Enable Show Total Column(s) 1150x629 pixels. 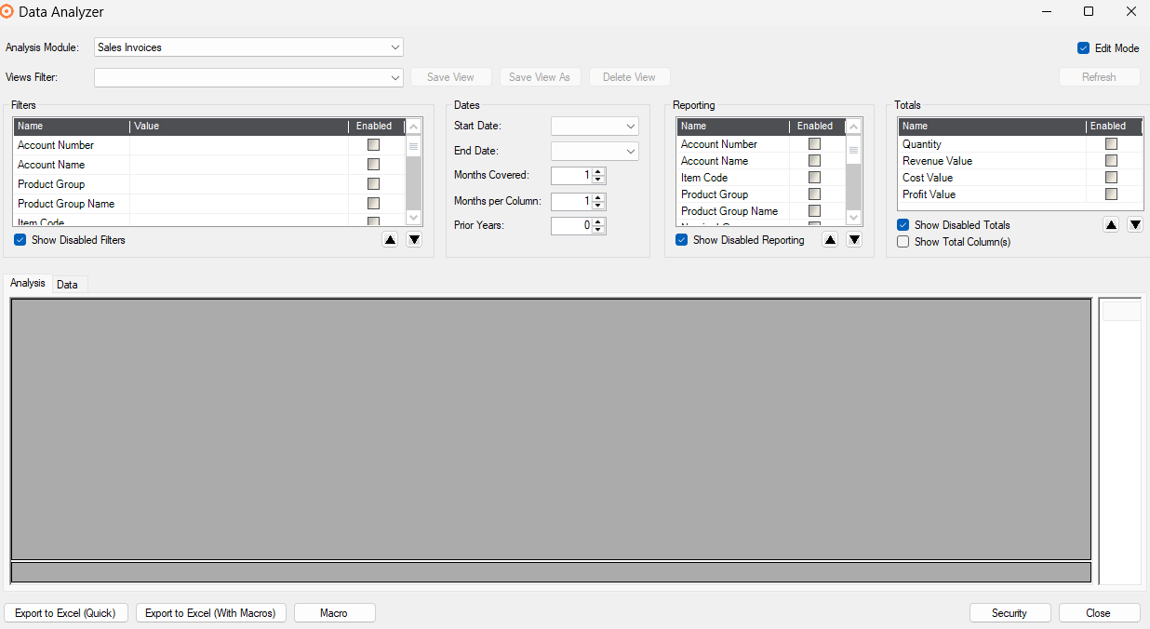point(903,242)
